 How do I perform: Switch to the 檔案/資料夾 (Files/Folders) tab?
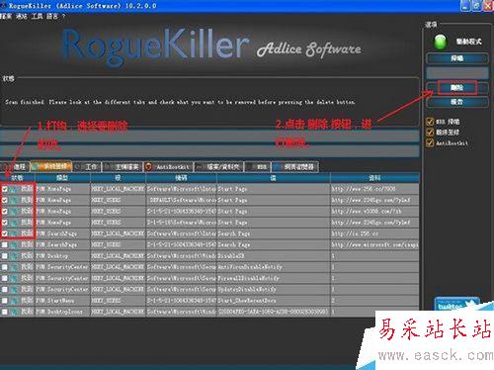[218, 167]
